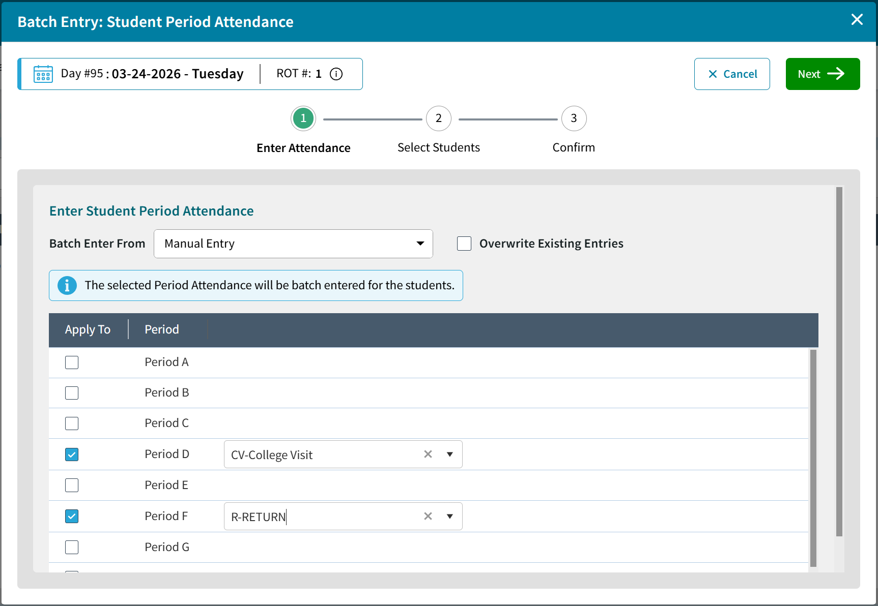Uncheck the Apply To box for Period D

(72, 454)
